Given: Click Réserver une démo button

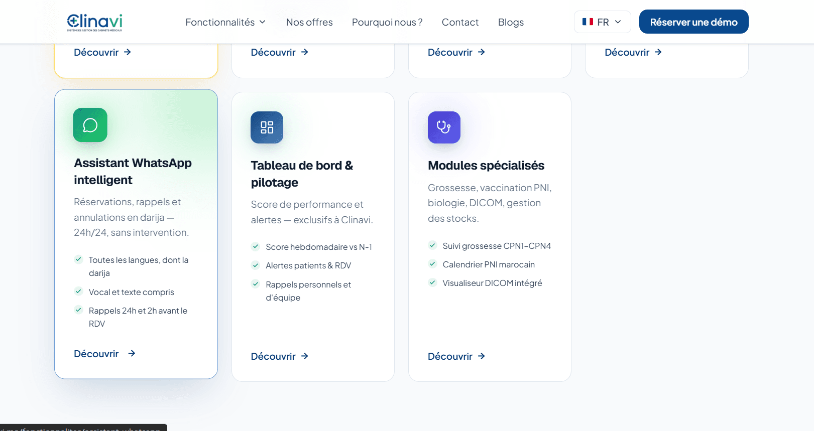Looking at the screenshot, I should point(693,22).
